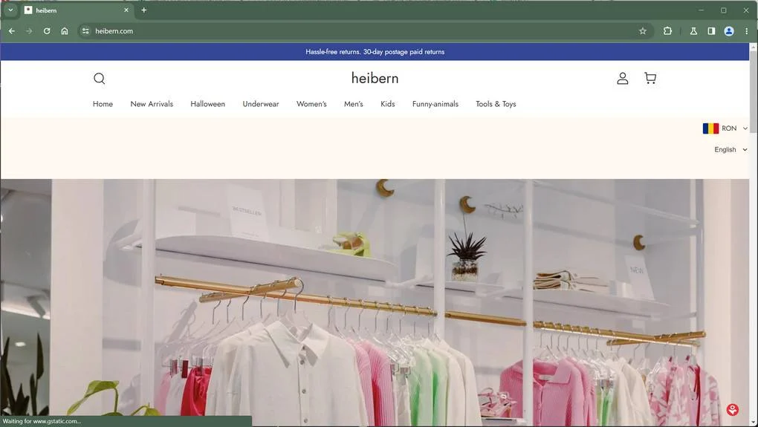The width and height of the screenshot is (758, 427).
Task: Go to the browser home page icon
Action: [x=65, y=31]
